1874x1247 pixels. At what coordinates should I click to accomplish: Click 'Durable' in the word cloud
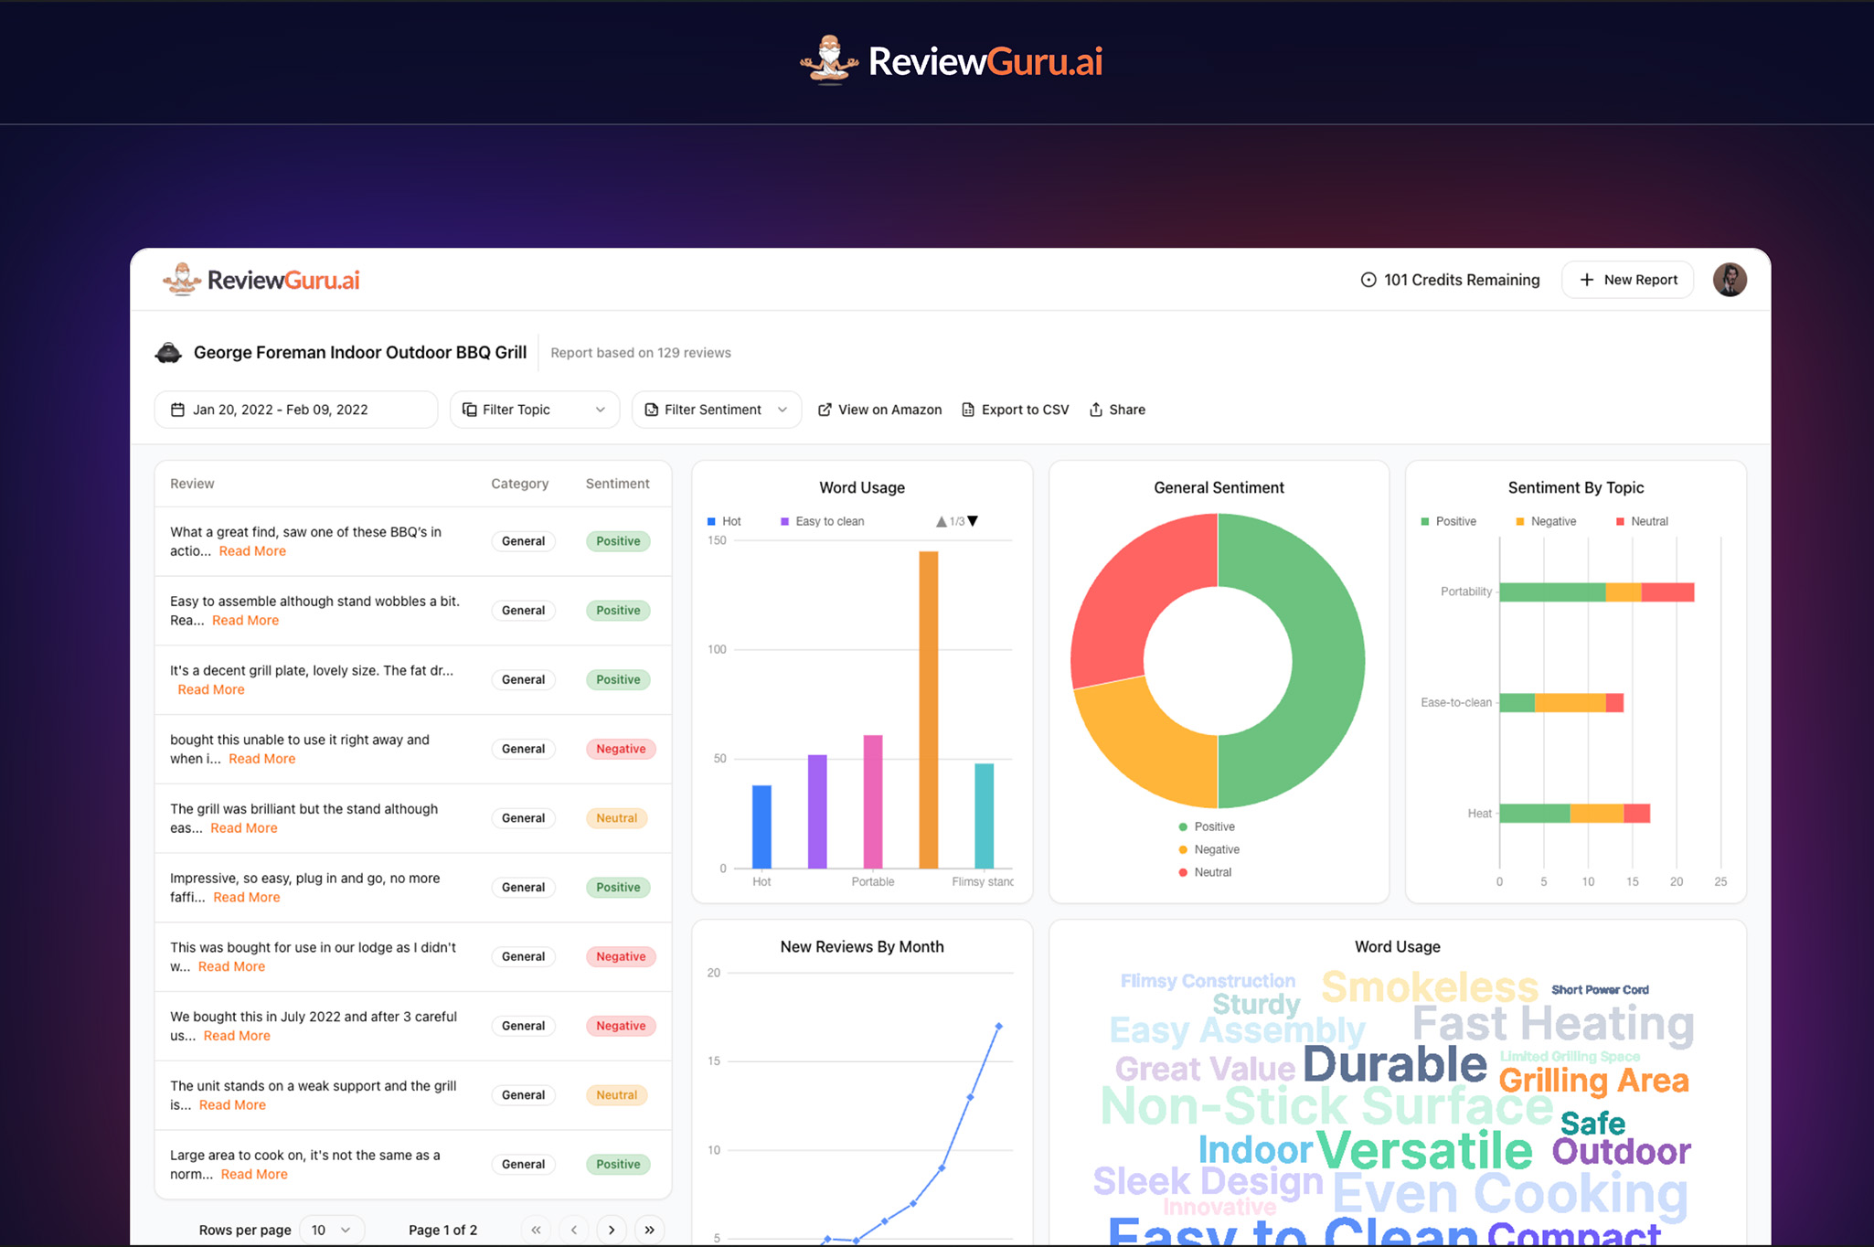1395,1065
